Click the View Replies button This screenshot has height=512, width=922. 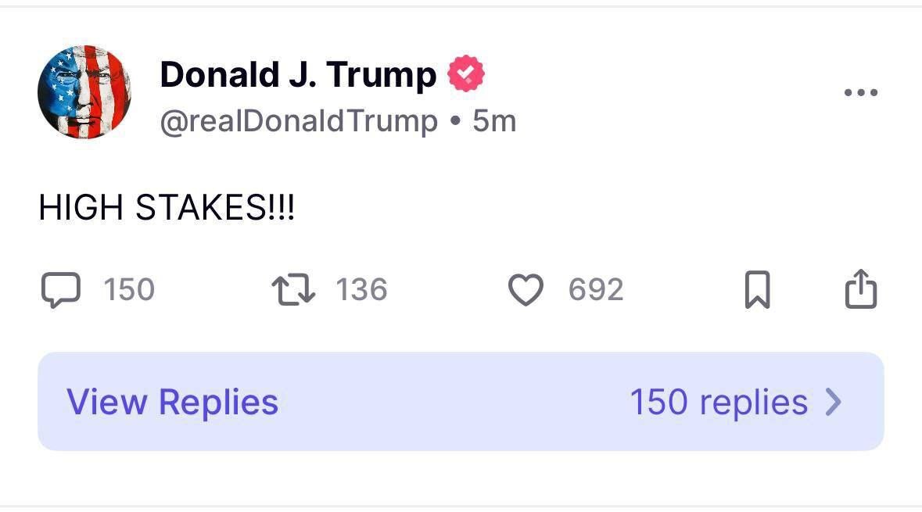[x=172, y=402]
